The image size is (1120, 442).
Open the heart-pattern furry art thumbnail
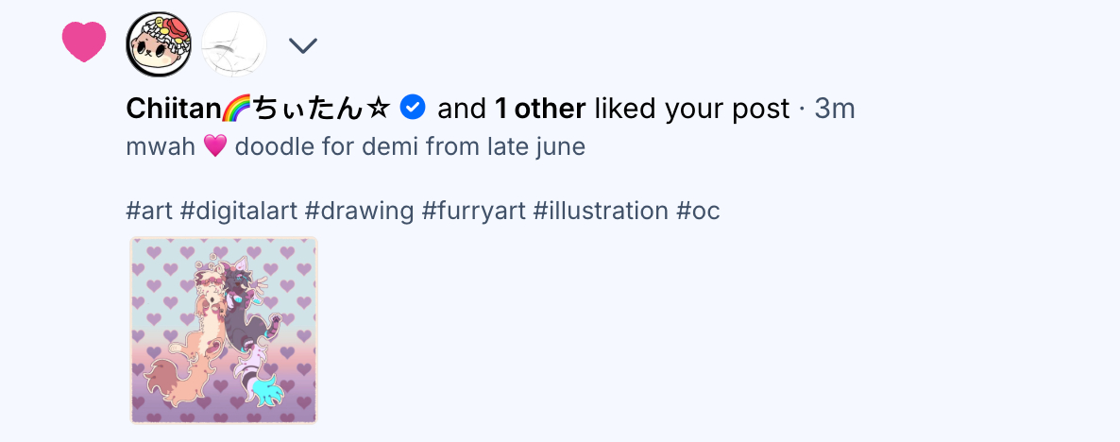pyautogui.click(x=224, y=331)
